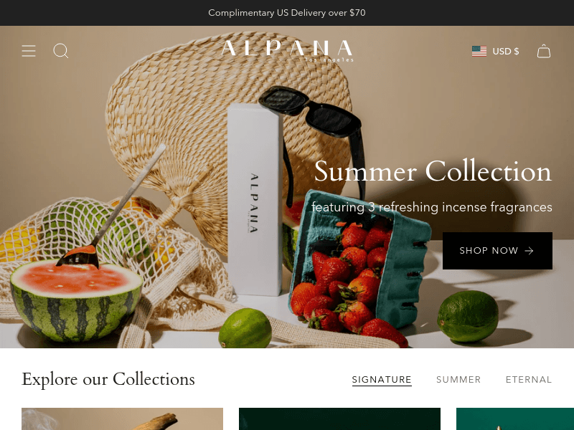The height and width of the screenshot is (430, 574).
Task: Open the first collection product thumbnail
Action: (x=122, y=419)
